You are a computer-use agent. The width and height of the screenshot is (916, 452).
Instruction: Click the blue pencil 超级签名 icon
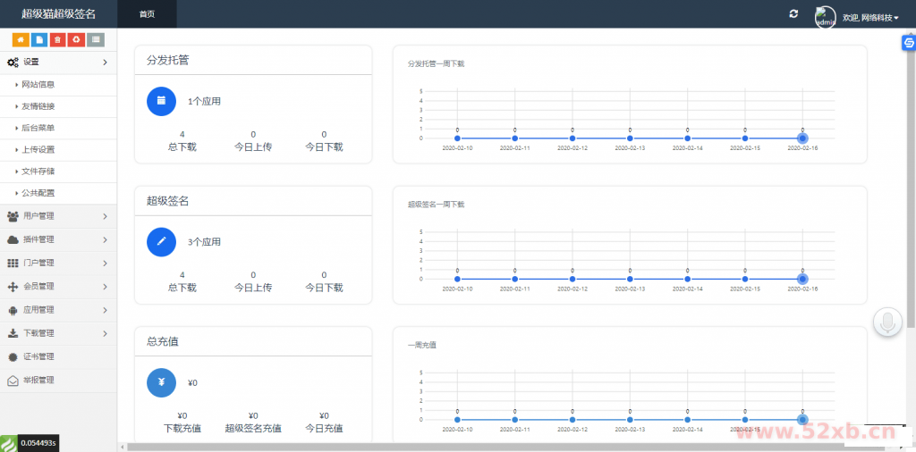pos(161,241)
